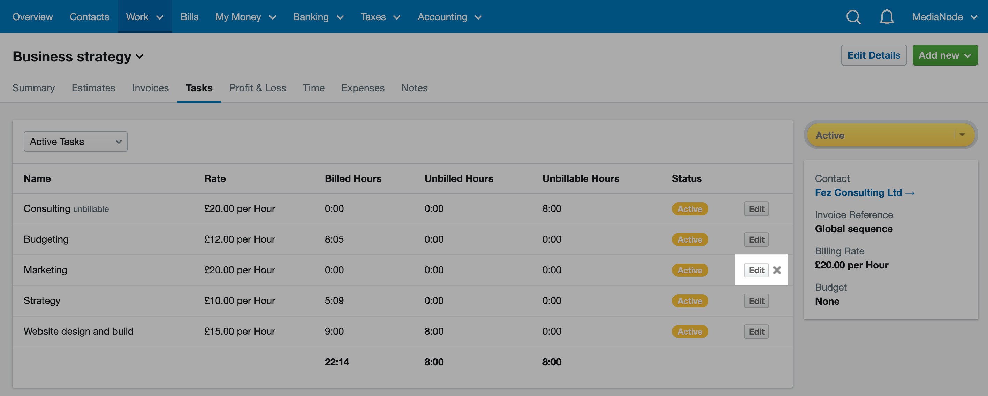Open the search magnifier icon

tap(853, 17)
